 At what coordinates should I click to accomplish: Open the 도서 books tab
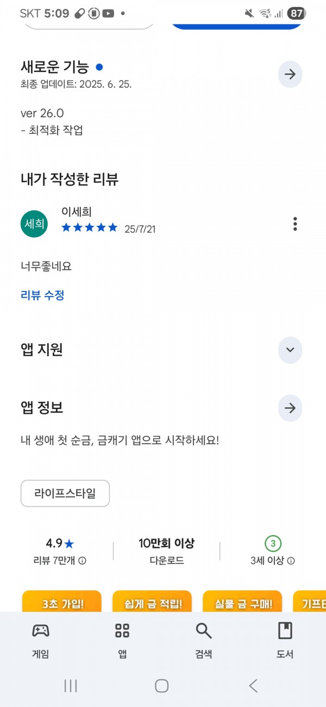[285, 641]
